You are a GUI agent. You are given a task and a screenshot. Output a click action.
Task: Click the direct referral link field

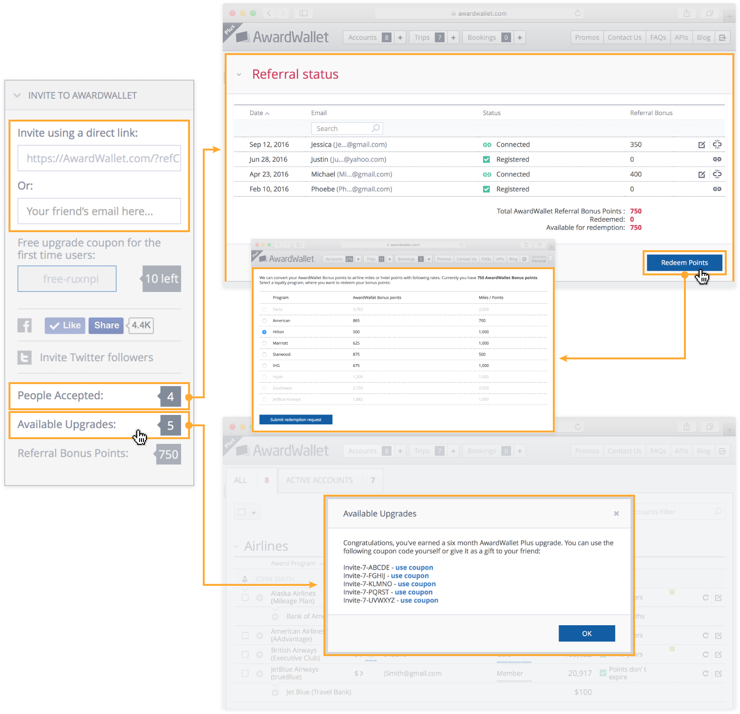point(99,158)
